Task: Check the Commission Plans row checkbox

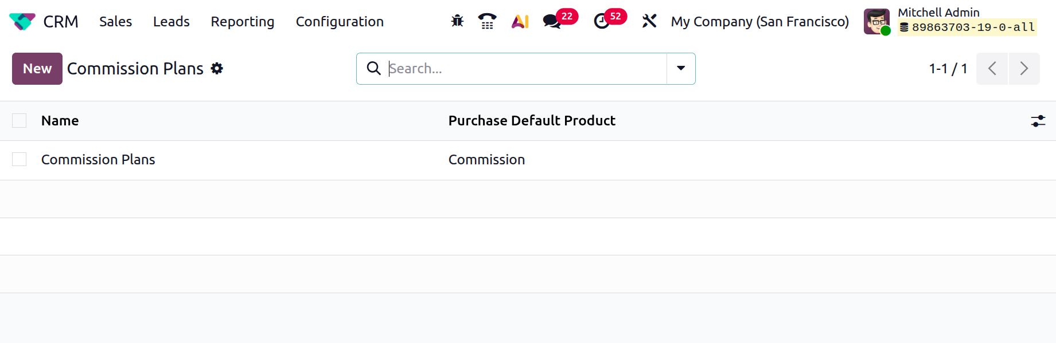Action: point(20,160)
